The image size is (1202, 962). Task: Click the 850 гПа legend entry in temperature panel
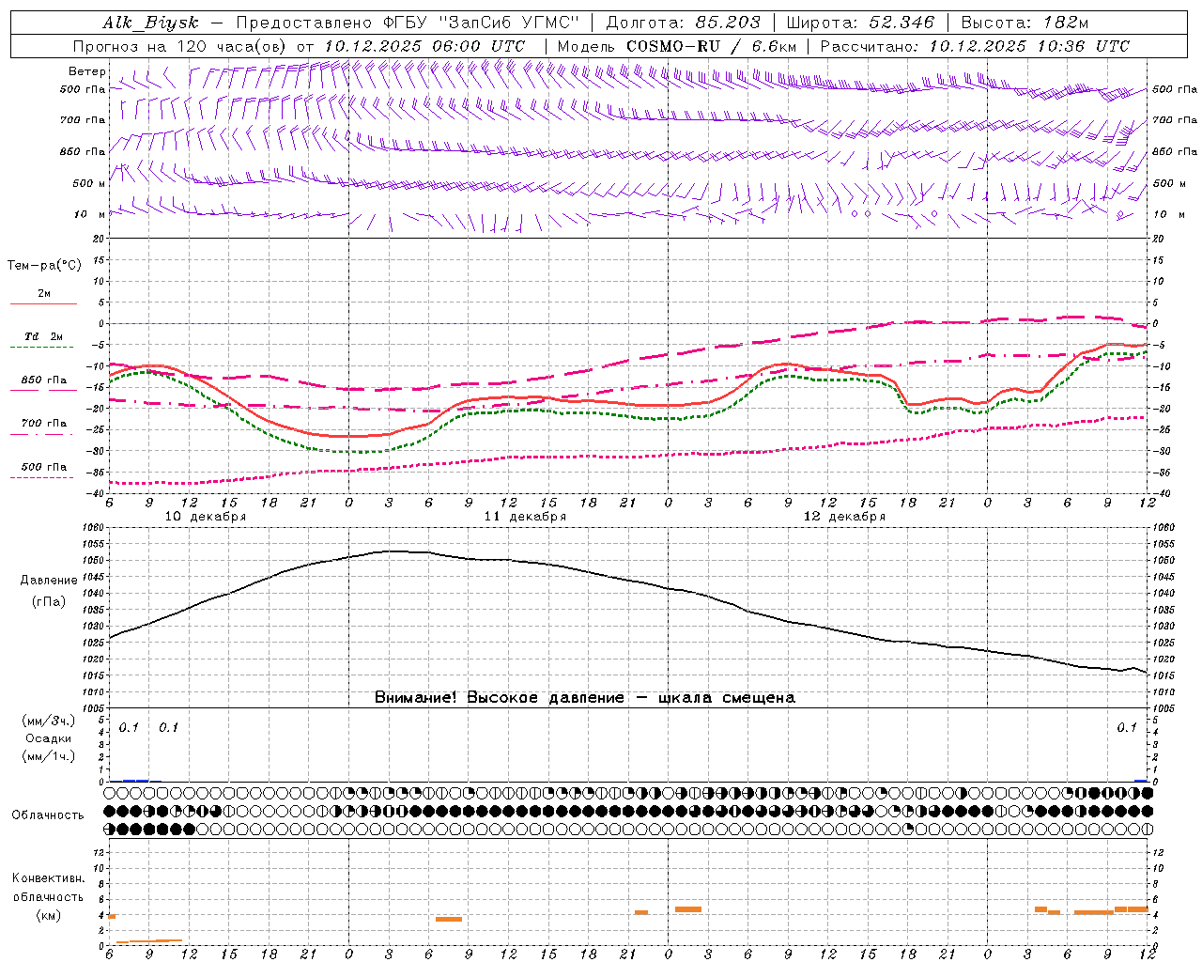pyautogui.click(x=44, y=380)
